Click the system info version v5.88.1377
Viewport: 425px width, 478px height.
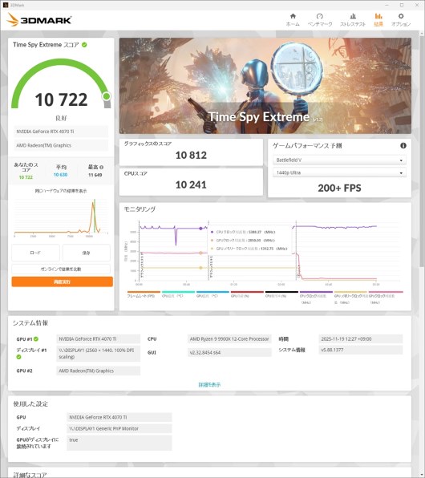click(x=361, y=350)
